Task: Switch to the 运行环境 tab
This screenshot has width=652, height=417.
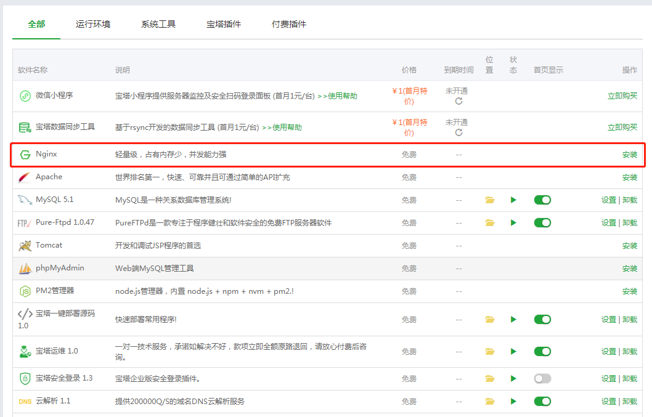Action: tap(93, 25)
